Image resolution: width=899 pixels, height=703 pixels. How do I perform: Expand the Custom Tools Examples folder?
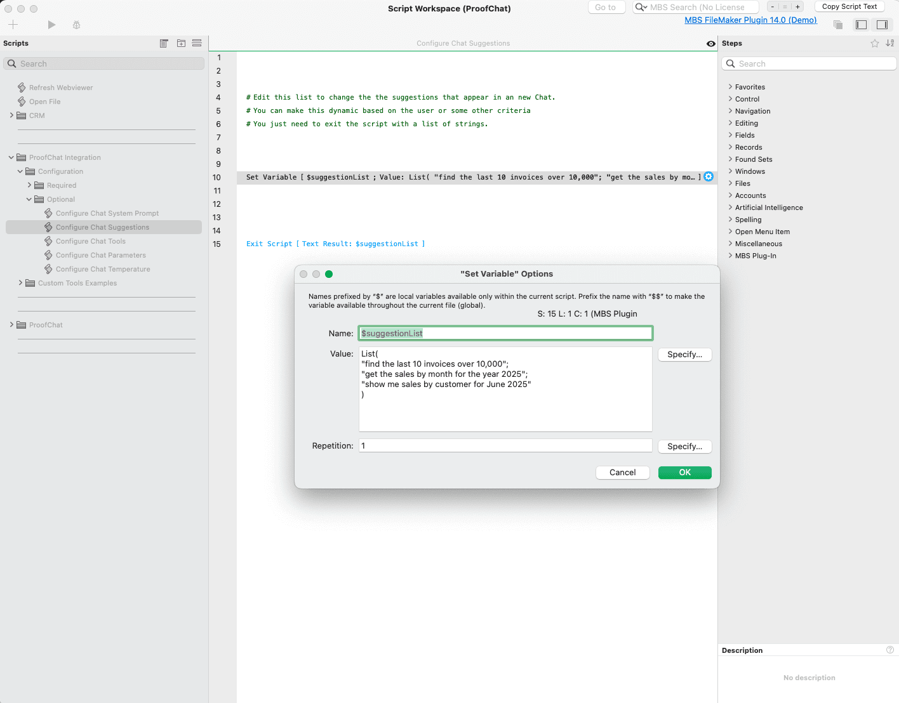[x=20, y=283]
